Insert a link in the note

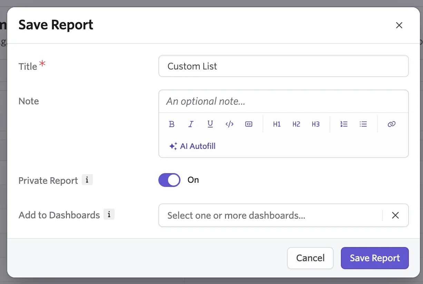[x=391, y=124]
